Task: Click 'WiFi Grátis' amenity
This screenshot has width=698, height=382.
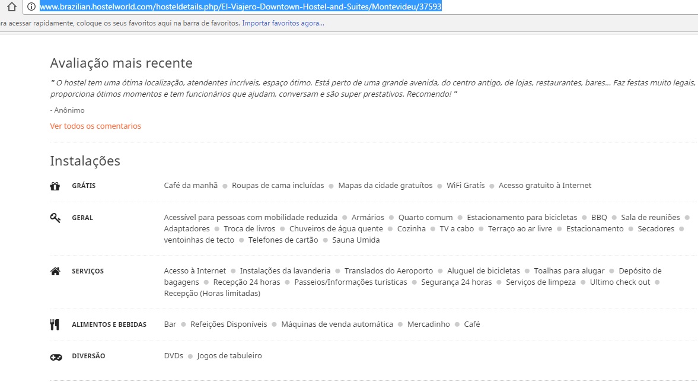Action: click(466, 185)
